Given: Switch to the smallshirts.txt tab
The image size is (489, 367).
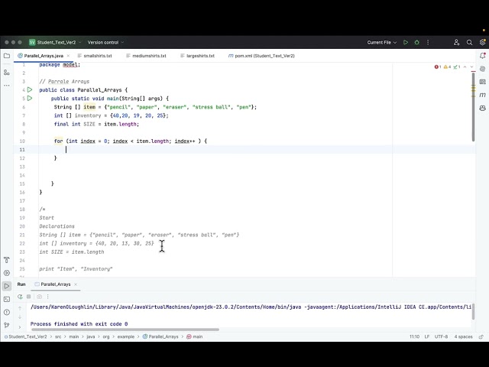Looking at the screenshot, I should 95,56.
